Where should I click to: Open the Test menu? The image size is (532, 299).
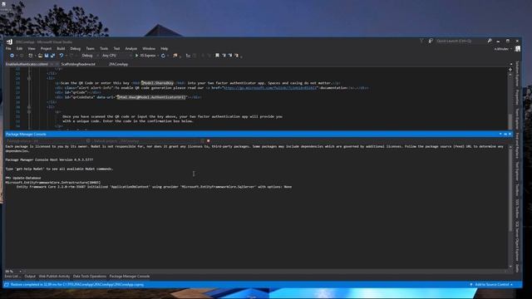coord(116,49)
